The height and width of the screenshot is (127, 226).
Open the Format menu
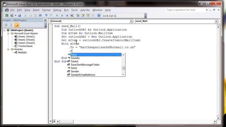coord(46,10)
